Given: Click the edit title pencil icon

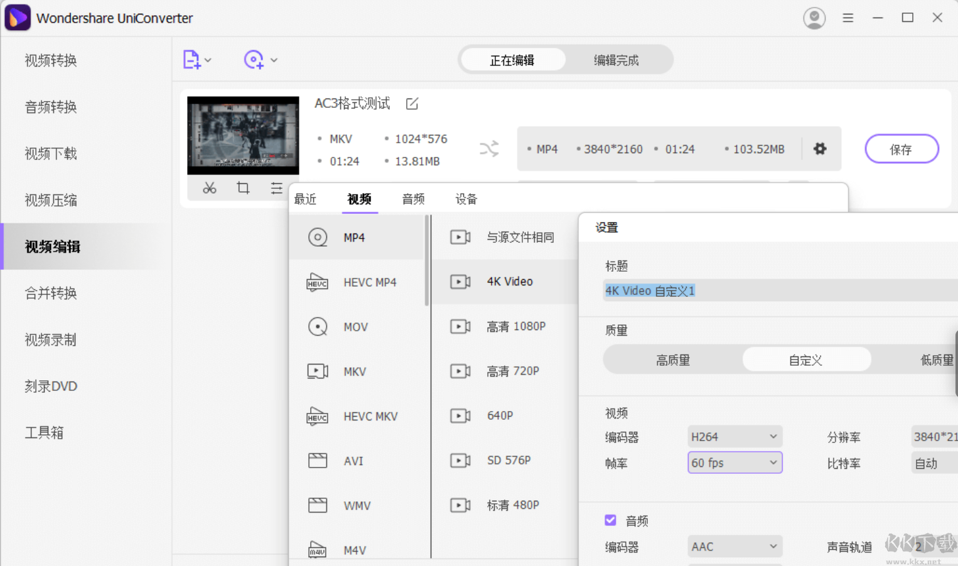Looking at the screenshot, I should (412, 104).
